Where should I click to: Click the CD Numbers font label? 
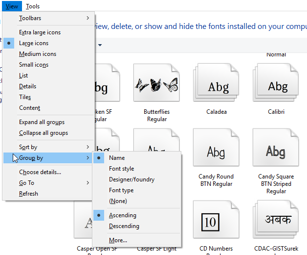coord(216,249)
